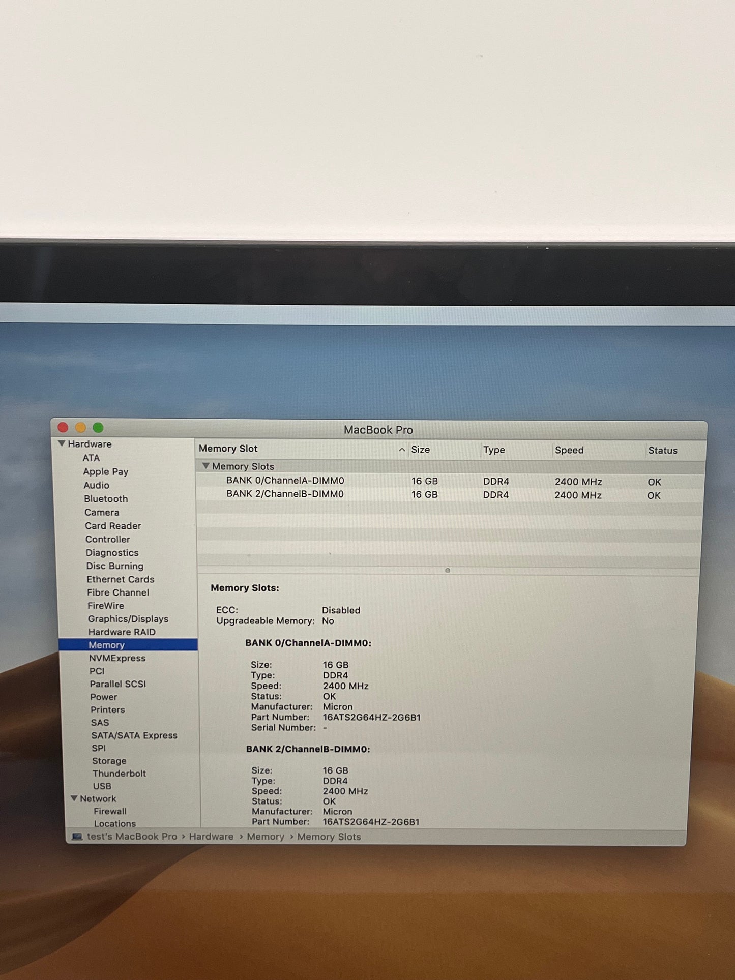This screenshot has width=735, height=980.
Task: Open Firewall under Network
Action: (x=110, y=811)
